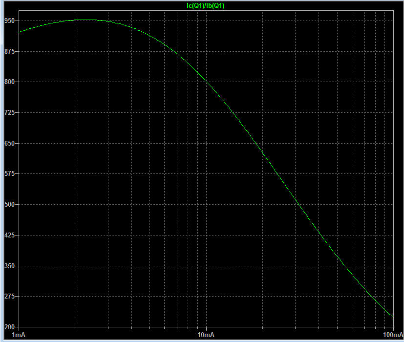Screen dimensions: 404x342
Task: Click the 425 y-axis label
Action: click(10, 235)
